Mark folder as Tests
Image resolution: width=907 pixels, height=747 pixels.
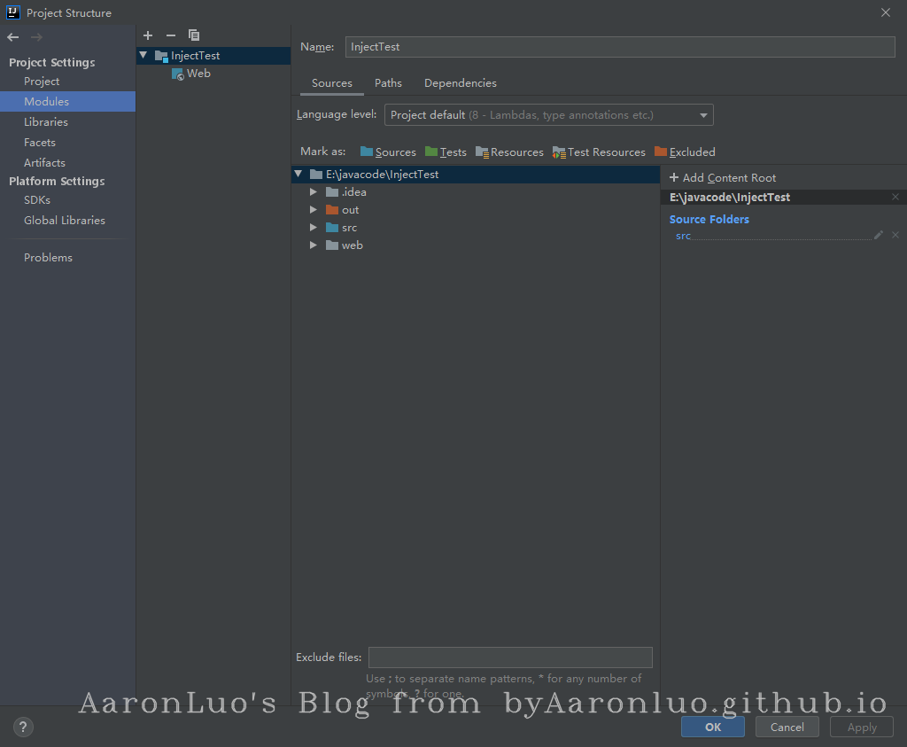[x=446, y=152]
